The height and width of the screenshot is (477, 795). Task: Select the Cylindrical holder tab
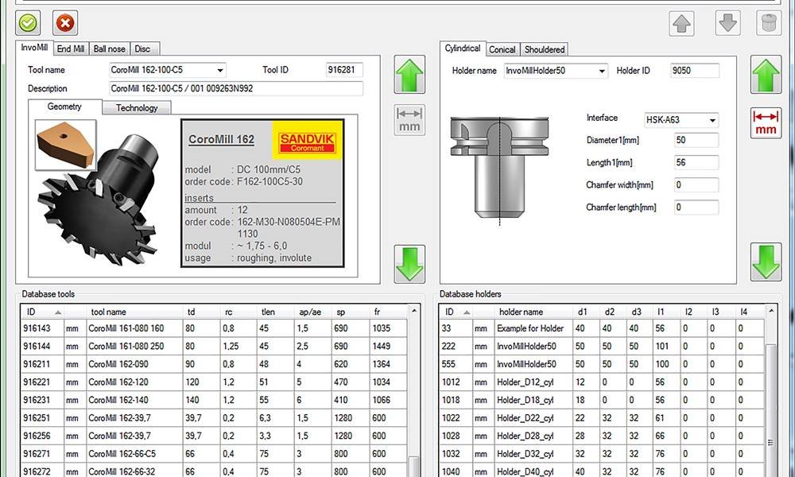tap(463, 48)
